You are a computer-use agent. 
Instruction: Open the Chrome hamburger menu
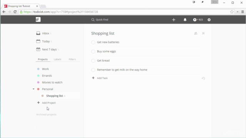click(243, 12)
